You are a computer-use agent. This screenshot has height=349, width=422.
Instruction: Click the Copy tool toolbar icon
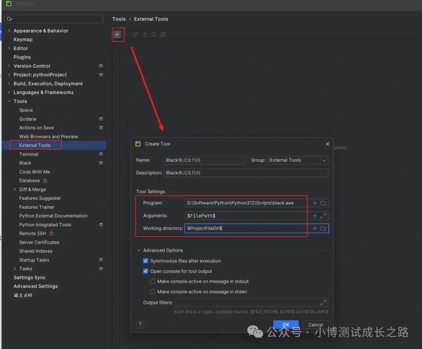click(x=163, y=34)
